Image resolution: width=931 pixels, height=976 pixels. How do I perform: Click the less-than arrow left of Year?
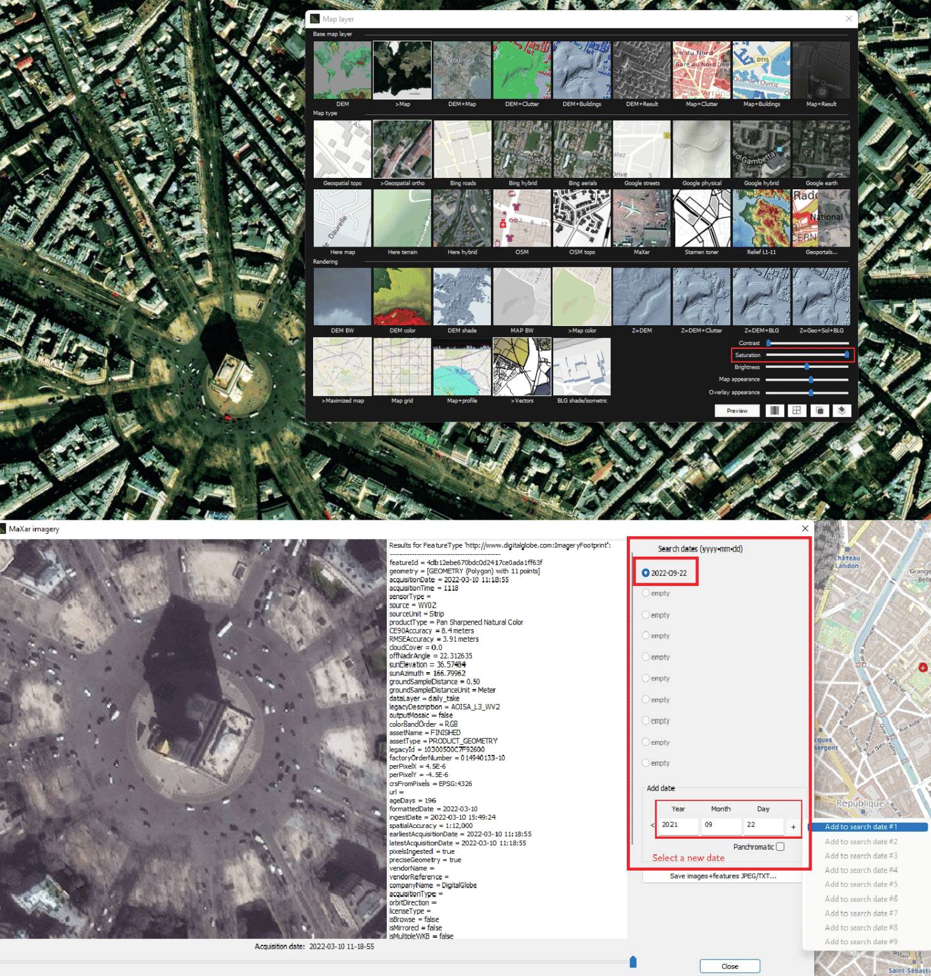(x=652, y=825)
